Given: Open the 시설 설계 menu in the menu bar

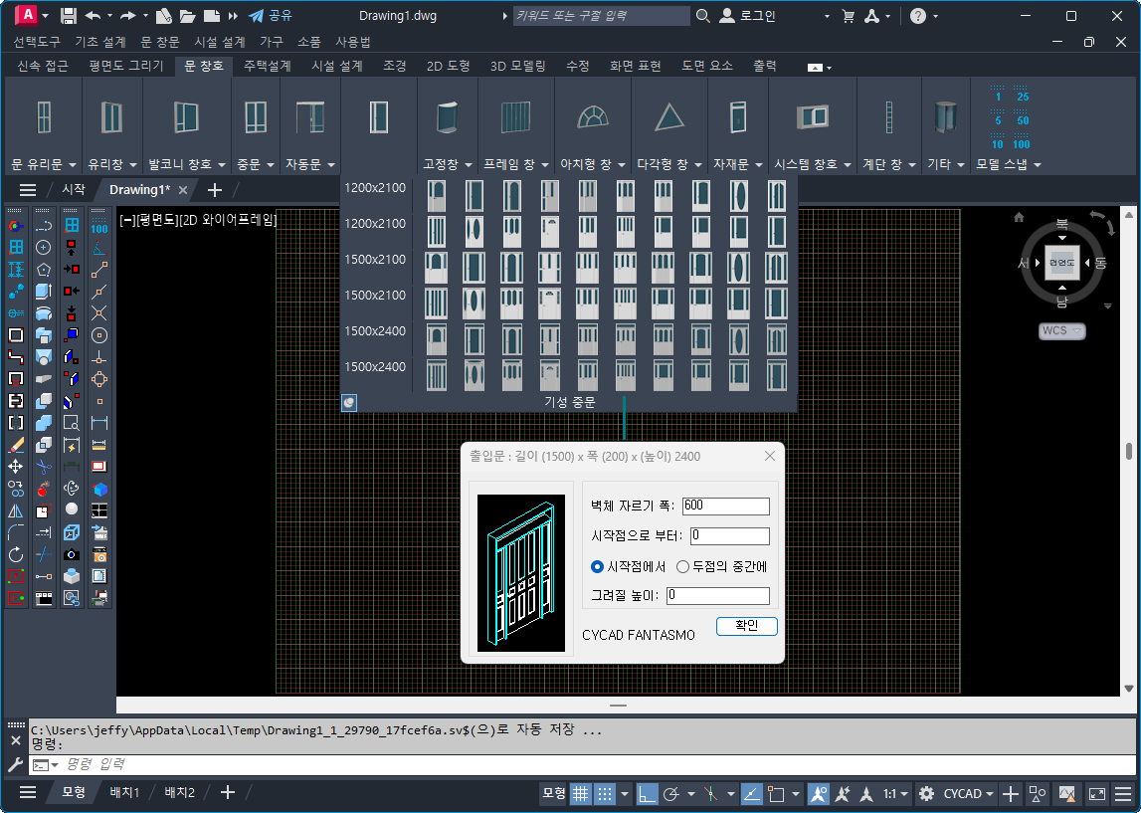Looking at the screenshot, I should pos(219,42).
